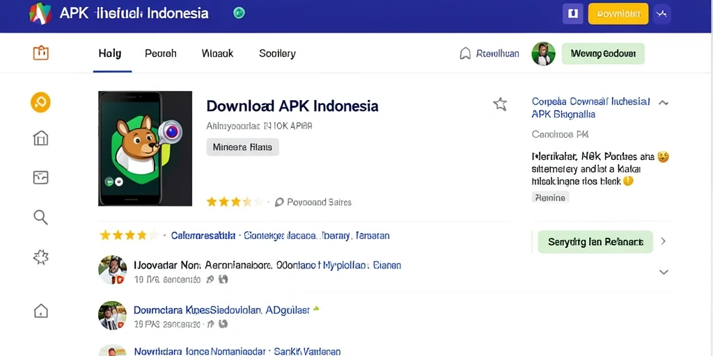Click the comment bubble icon near Poyoeand Saires
The width and height of the screenshot is (713, 356).
pos(279,202)
